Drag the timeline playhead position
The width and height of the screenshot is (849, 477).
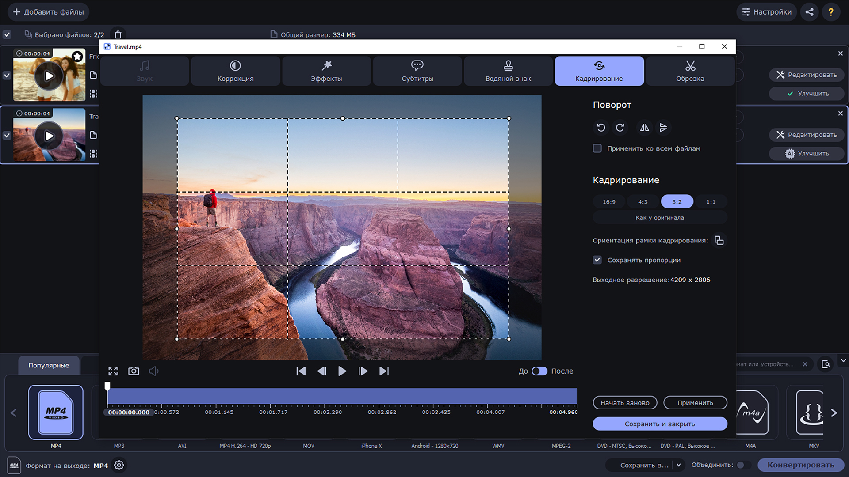[x=107, y=385]
